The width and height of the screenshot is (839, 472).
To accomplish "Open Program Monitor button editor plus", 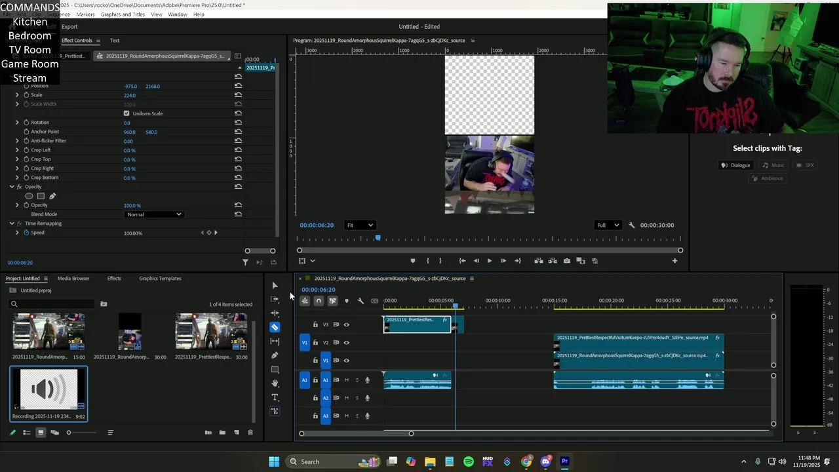I will [674, 261].
